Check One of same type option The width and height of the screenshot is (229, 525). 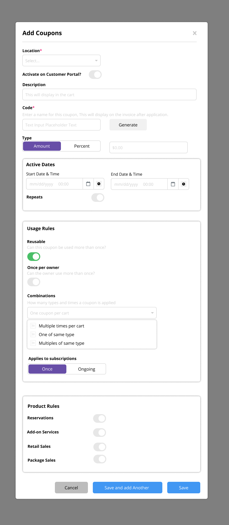[x=33, y=335]
